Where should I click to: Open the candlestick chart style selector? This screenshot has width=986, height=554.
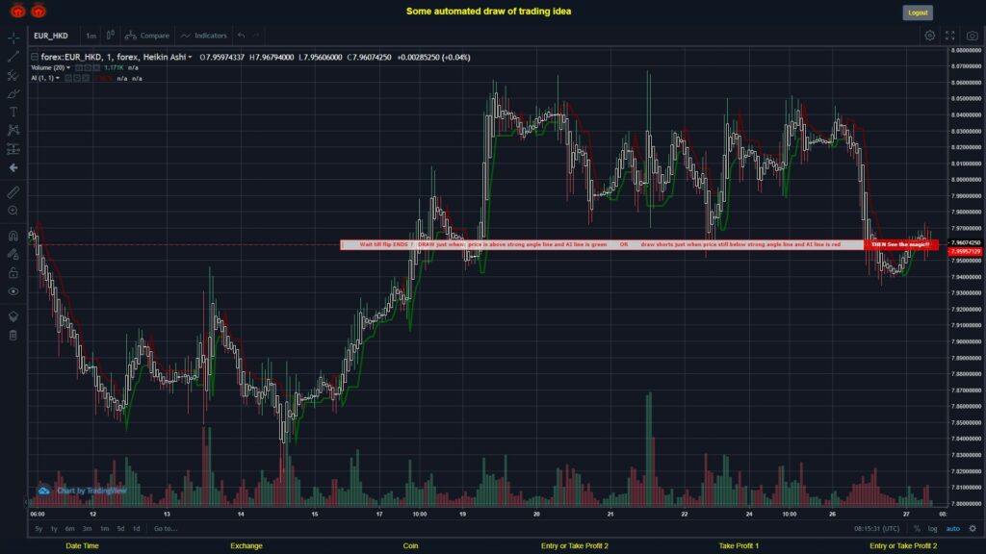click(111, 36)
